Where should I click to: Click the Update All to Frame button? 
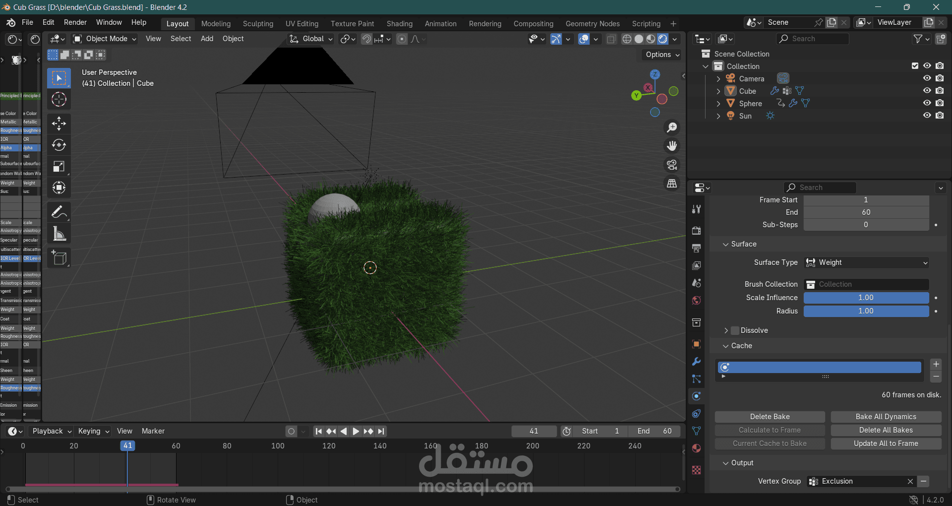click(x=886, y=444)
